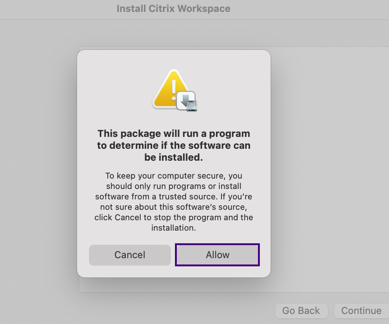The image size is (389, 324).
Task: Click the "should only run programs or install" line
Action: (x=174, y=186)
